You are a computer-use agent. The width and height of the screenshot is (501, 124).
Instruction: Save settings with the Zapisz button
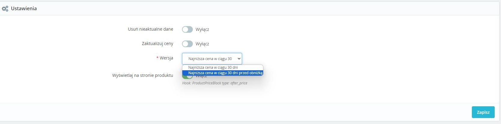click(x=483, y=112)
